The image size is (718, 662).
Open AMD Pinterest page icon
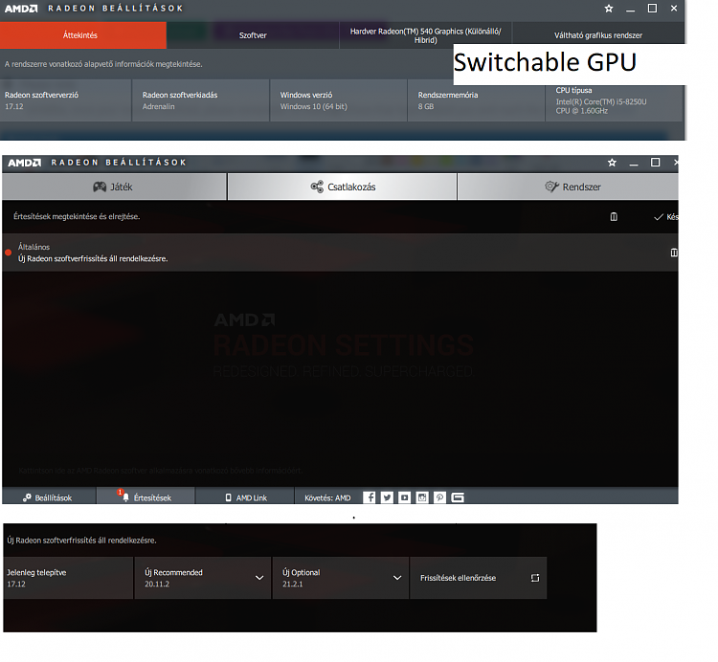pos(439,497)
